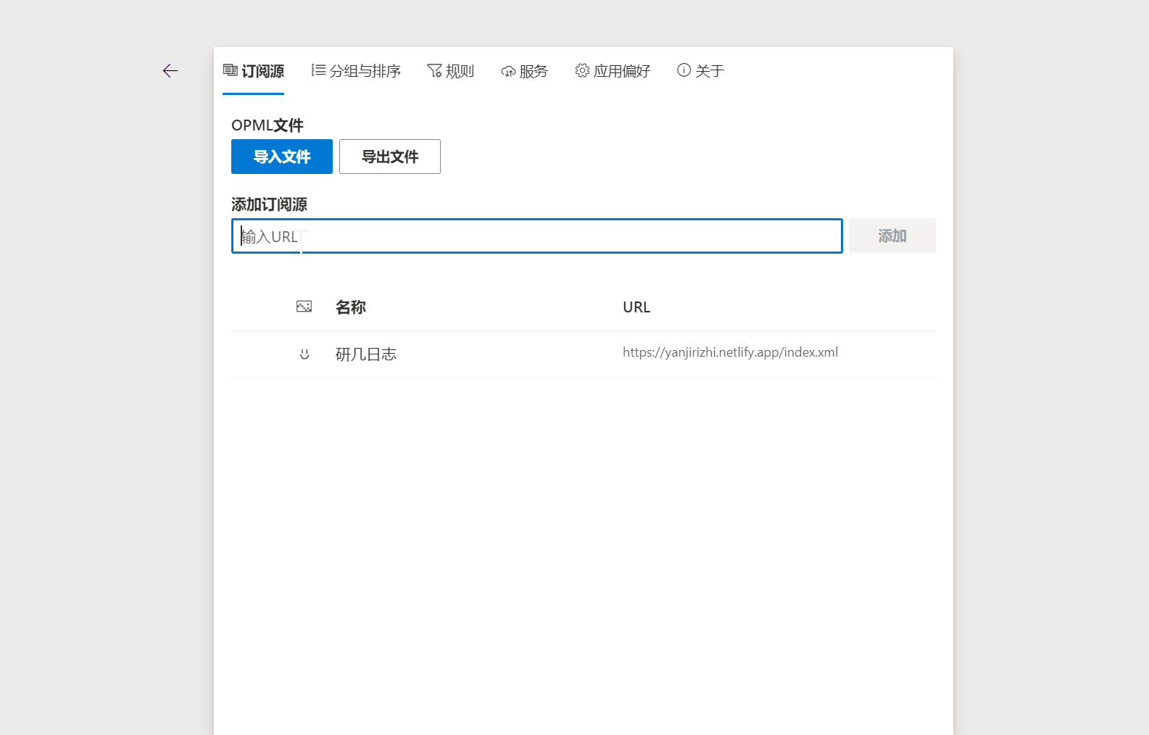Image resolution: width=1149 pixels, height=735 pixels.
Task: Click the filter icon beside 规则
Action: pos(434,70)
